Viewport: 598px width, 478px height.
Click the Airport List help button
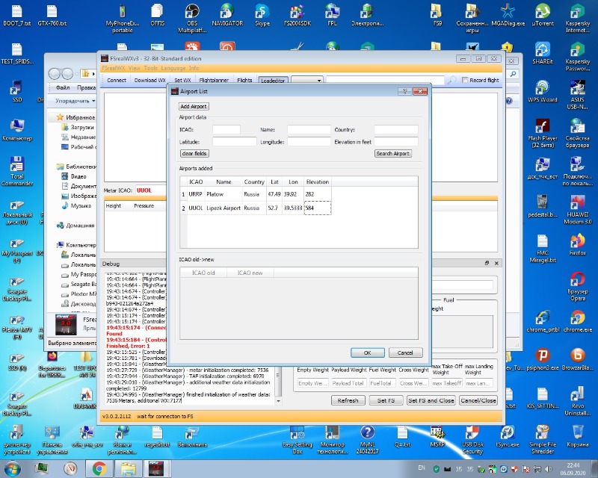(x=404, y=91)
